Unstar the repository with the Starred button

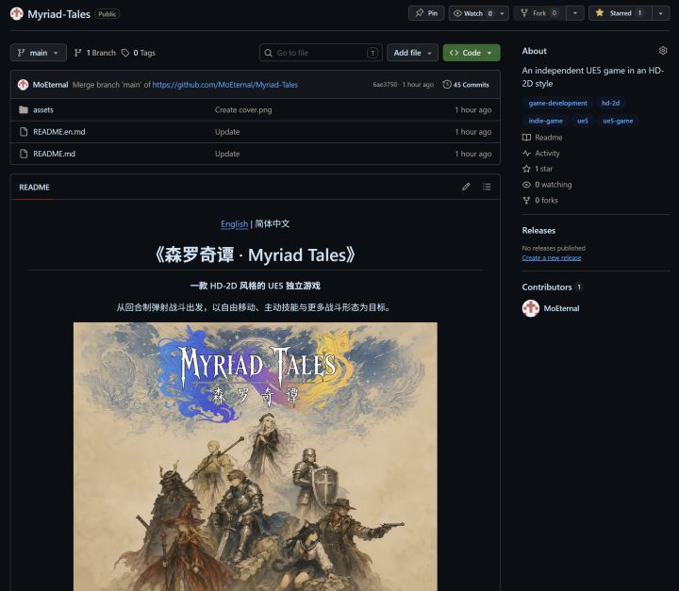[x=620, y=13]
